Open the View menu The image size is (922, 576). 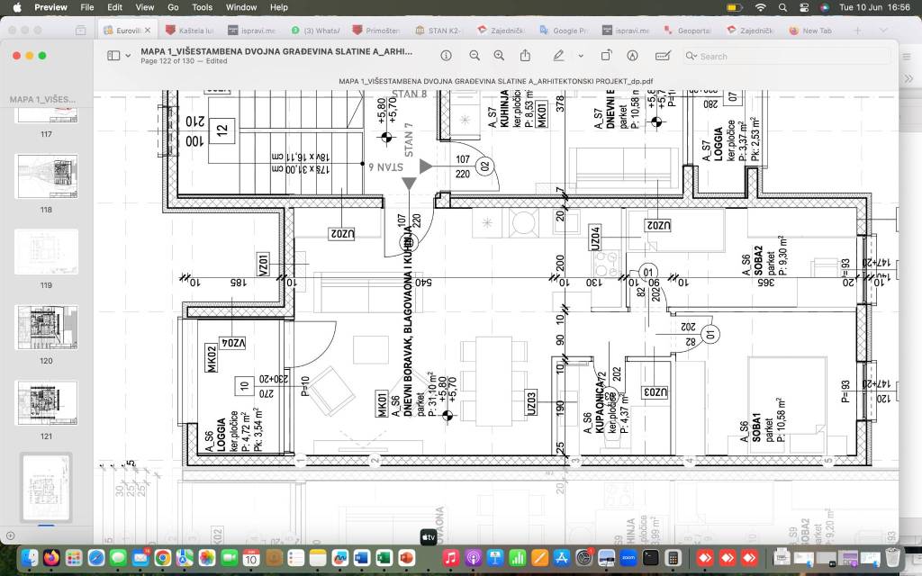[x=144, y=7]
